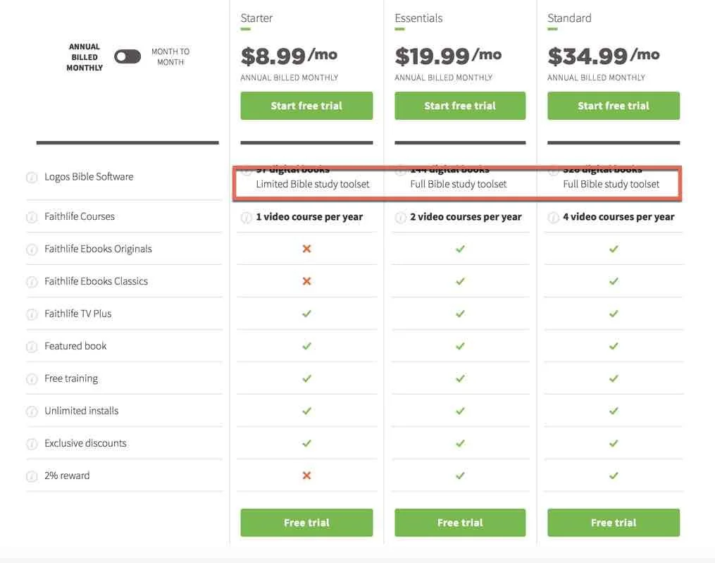The width and height of the screenshot is (715, 563).
Task: Click info icon beside Logos Bible Software
Action: [x=32, y=178]
